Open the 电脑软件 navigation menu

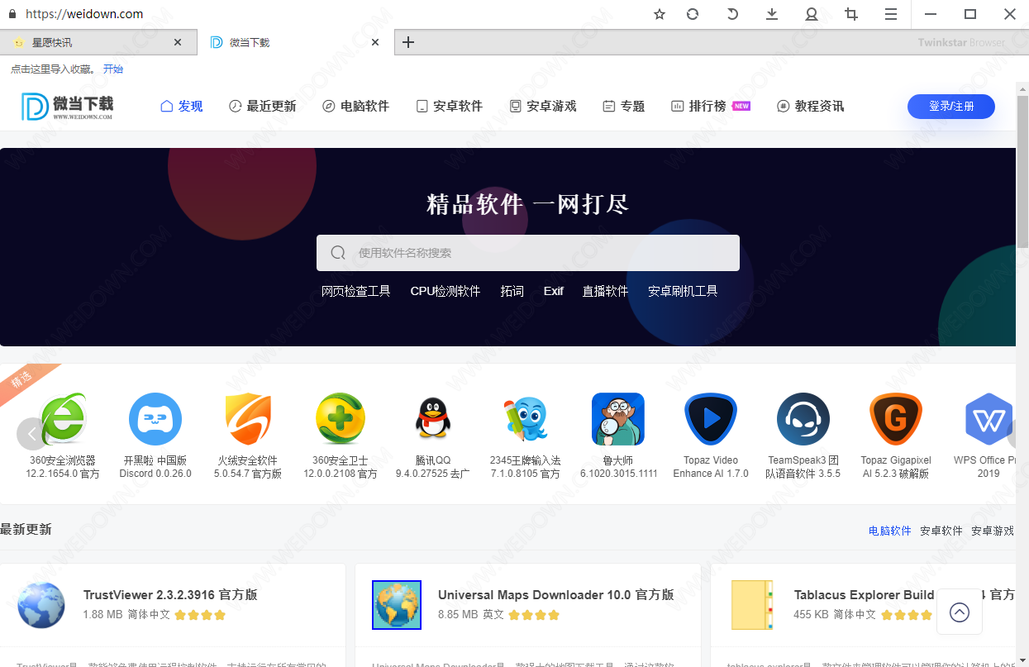pyautogui.click(x=355, y=106)
